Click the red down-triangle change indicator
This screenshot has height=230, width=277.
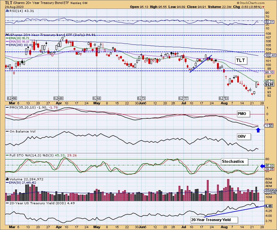pos(263,7)
